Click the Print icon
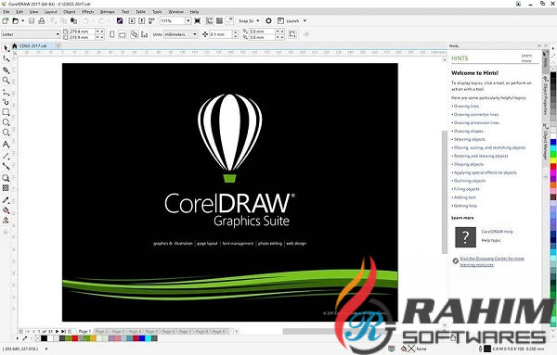 tap(42, 21)
